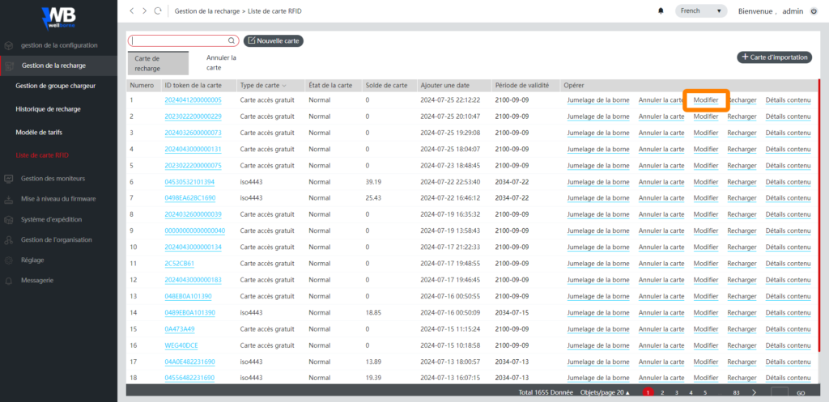This screenshot has width=829, height=402.
Task: Click breadcrumb Gestion de la recharge
Action: pyautogui.click(x=206, y=11)
